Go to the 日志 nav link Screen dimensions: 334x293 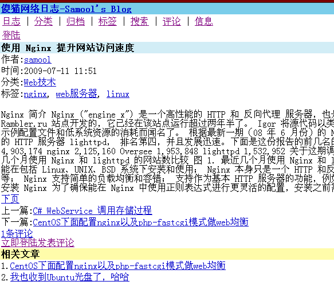[x=11, y=21]
